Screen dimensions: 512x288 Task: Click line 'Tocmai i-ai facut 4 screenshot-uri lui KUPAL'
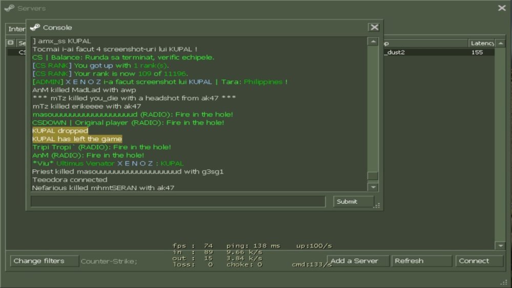tap(115, 49)
